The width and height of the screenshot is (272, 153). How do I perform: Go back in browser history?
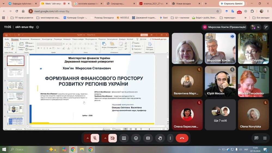pyautogui.click(x=4, y=11)
